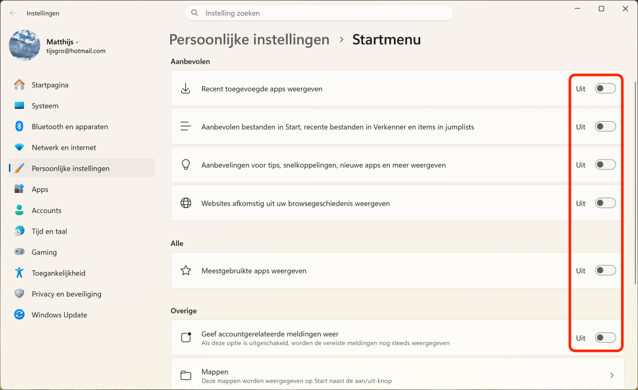Expand Mappen row with chevron arrow

pos(611,376)
